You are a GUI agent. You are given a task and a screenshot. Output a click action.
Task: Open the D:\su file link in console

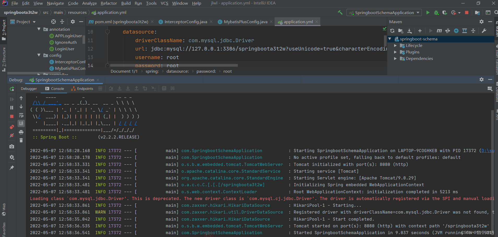488,151
